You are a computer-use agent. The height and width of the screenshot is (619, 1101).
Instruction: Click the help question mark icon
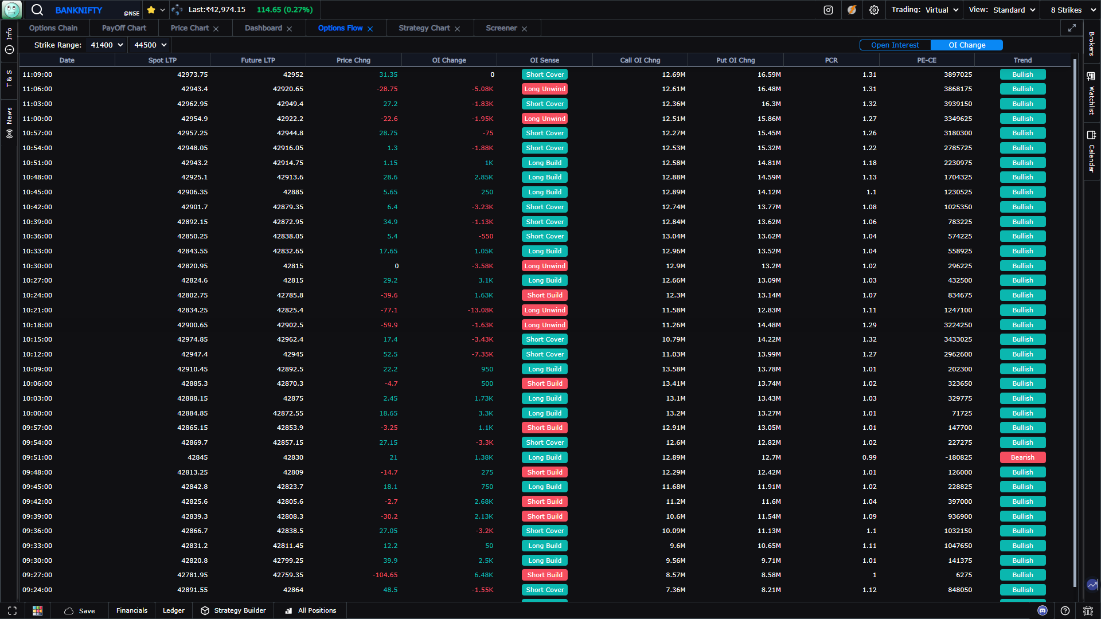coord(1065,610)
